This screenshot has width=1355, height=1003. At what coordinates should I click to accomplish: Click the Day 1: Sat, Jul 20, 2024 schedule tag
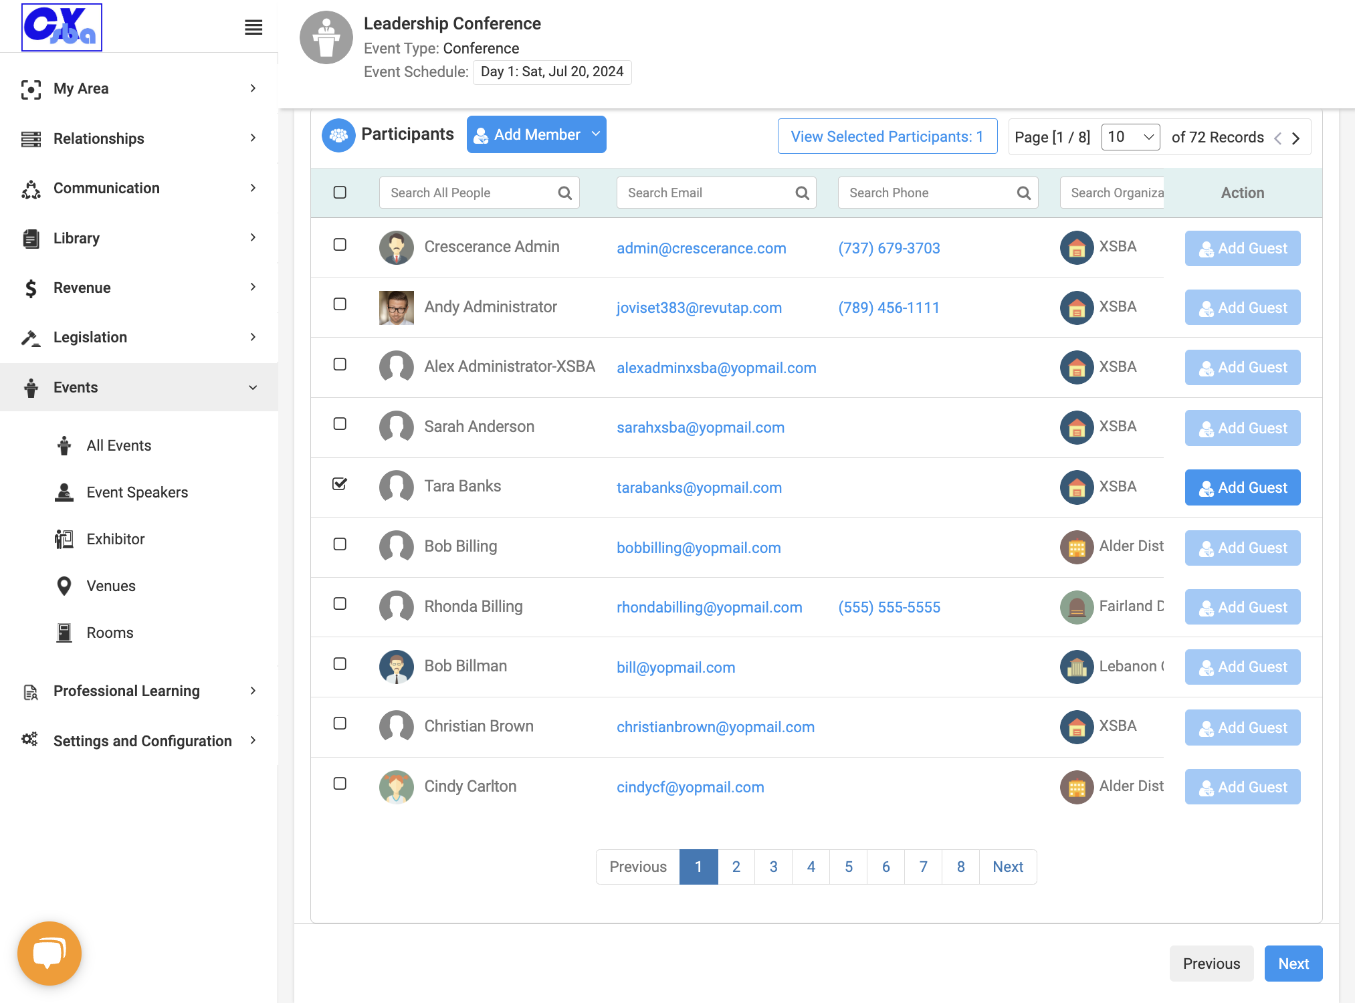click(552, 72)
